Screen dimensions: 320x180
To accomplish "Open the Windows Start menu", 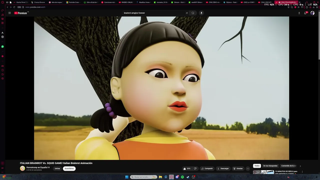I will (x=127, y=177).
